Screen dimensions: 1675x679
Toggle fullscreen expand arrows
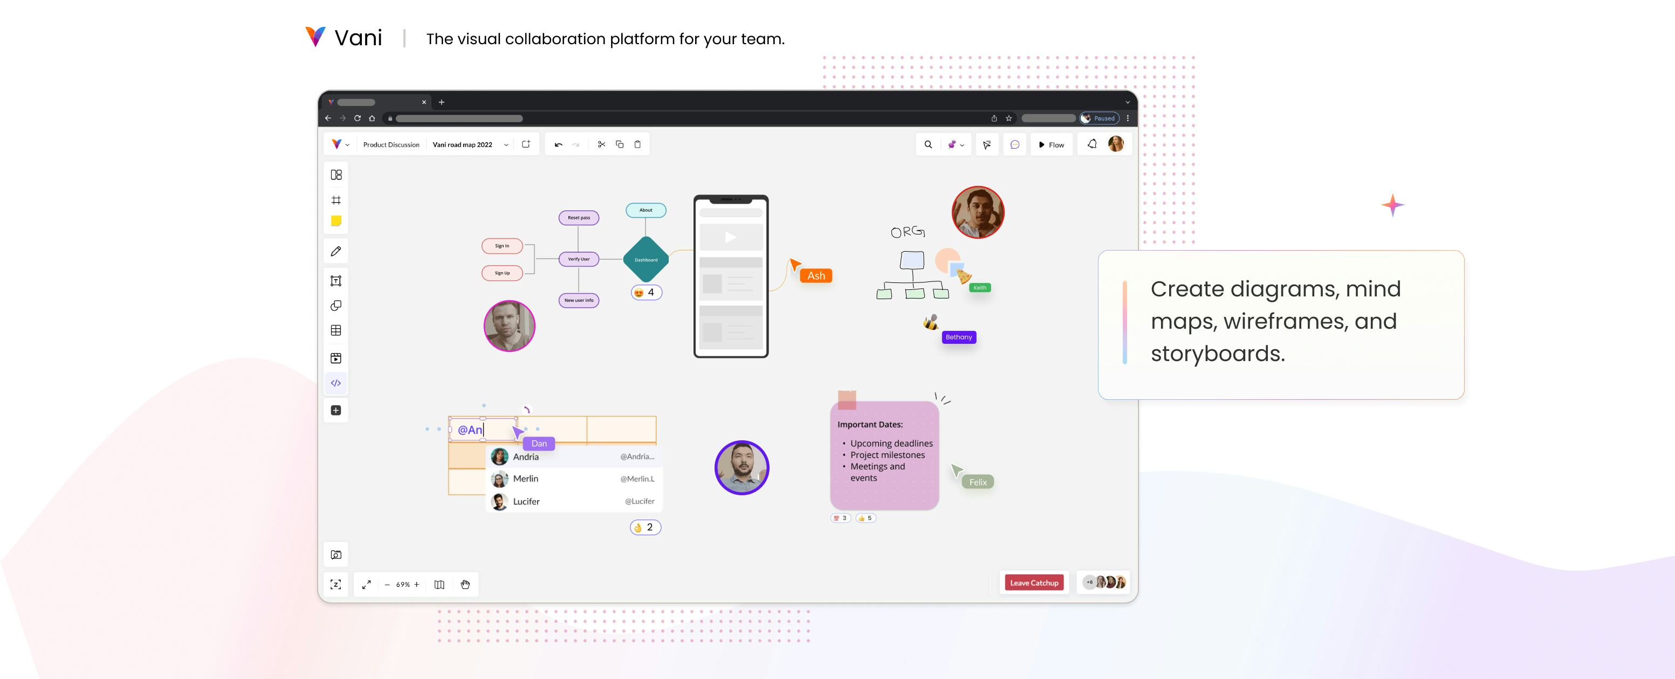click(x=367, y=584)
